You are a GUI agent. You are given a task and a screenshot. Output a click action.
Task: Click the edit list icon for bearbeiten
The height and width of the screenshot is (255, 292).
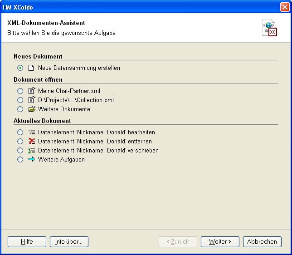click(x=31, y=132)
